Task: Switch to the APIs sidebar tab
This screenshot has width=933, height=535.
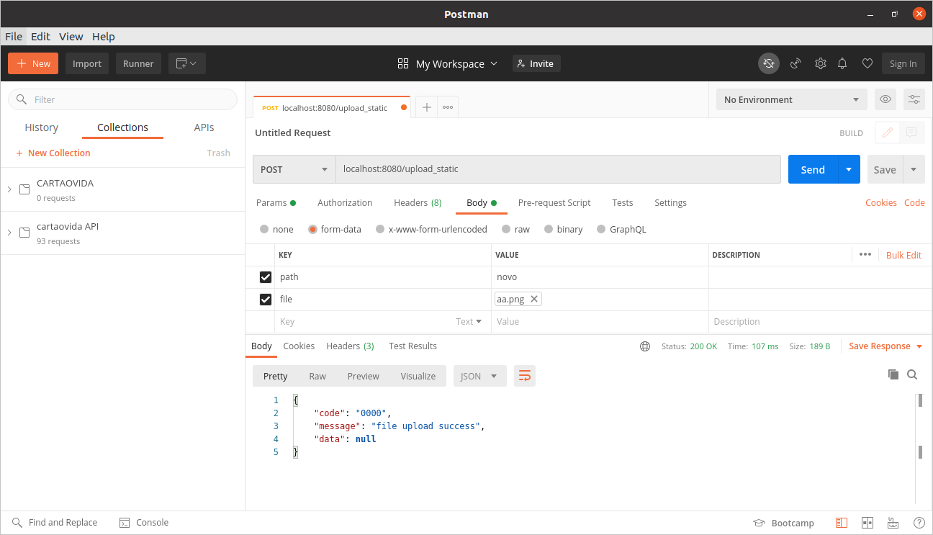Action: (204, 127)
